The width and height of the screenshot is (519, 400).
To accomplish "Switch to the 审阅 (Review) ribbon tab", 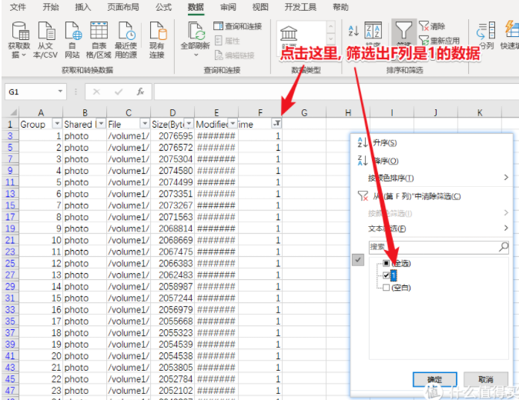I will pos(228,7).
